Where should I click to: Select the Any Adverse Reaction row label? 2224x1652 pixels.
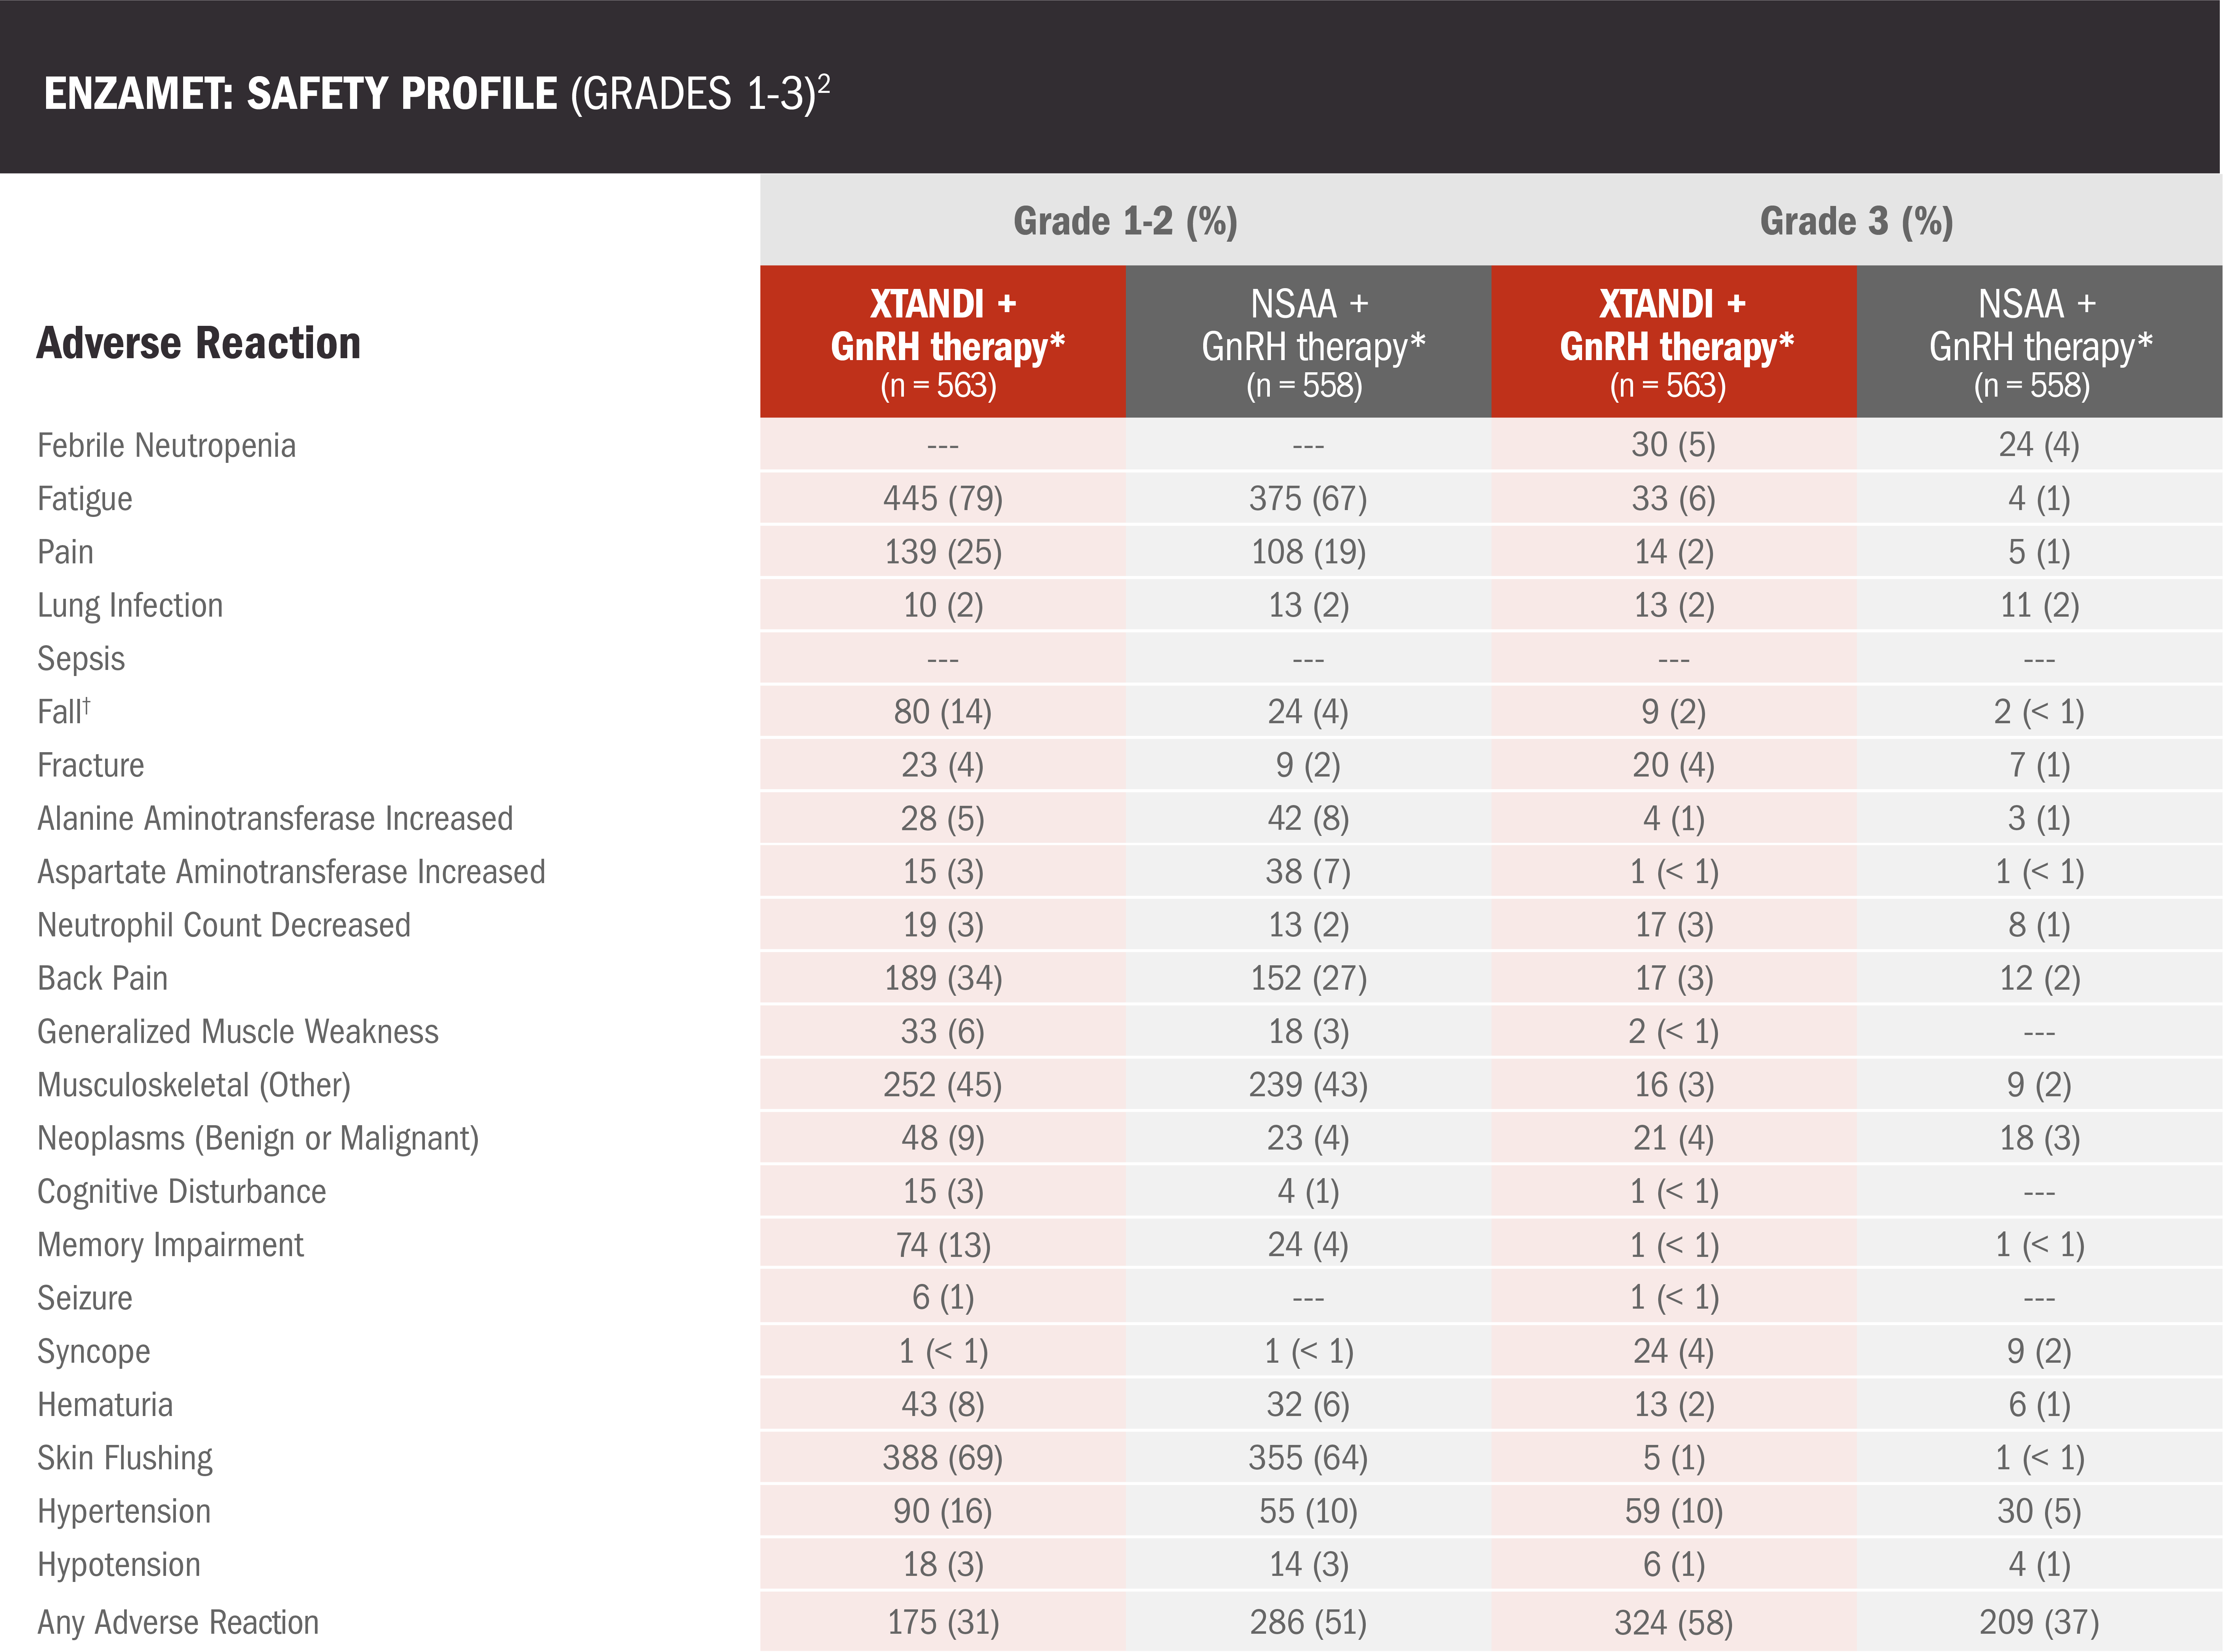178,1622
